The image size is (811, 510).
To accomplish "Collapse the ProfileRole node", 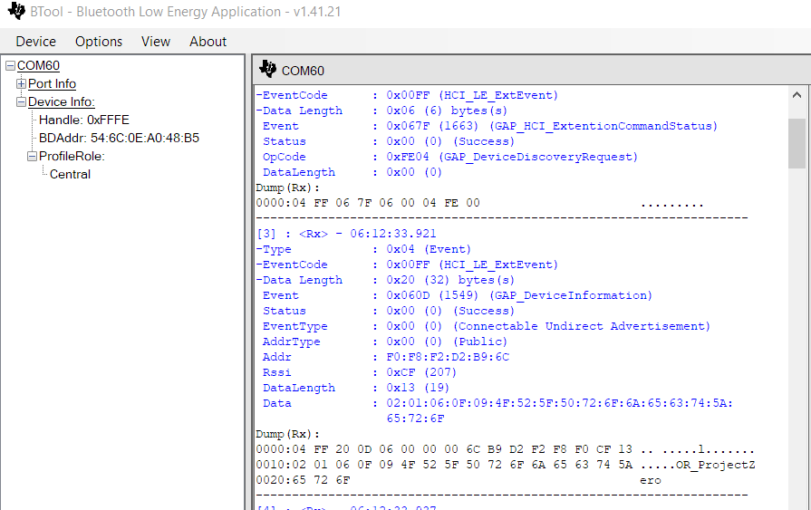I will 32,156.
